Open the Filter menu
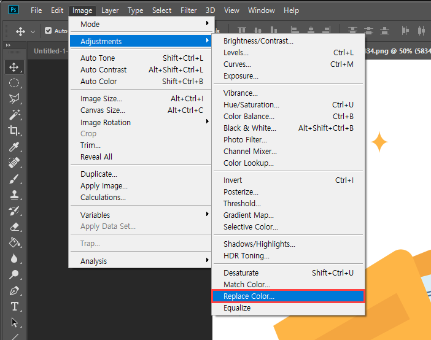 188,10
